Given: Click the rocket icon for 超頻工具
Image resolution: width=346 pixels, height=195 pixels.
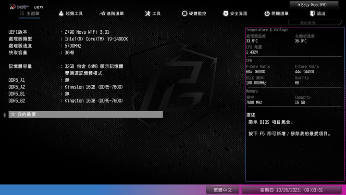Looking at the screenshot, I should pyautogui.click(x=61, y=13).
